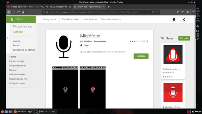Open the Firefox Library icon
The height and width of the screenshot is (114, 202).
point(178,12)
